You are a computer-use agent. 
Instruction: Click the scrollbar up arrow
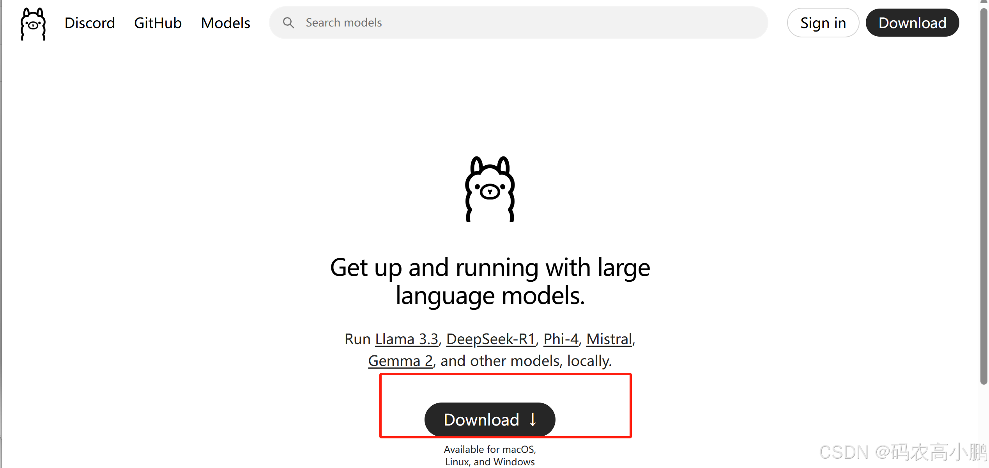pyautogui.click(x=984, y=2)
